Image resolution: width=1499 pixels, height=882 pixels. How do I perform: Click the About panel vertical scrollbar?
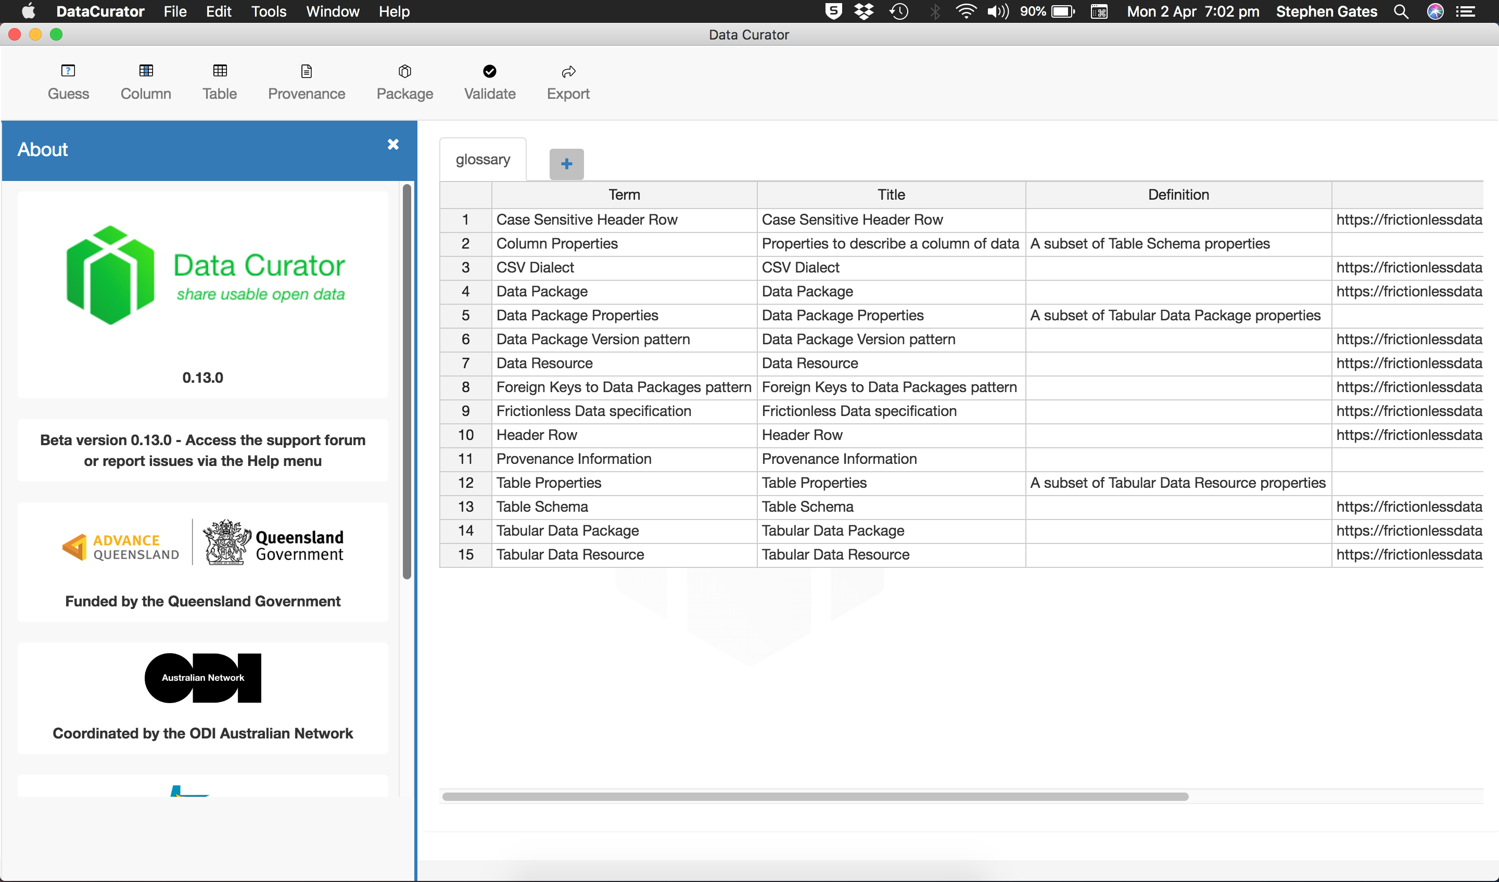[x=407, y=380]
